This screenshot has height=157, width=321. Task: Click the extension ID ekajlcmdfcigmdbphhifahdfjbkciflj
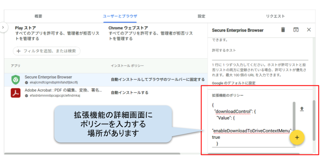[x=53, y=82]
